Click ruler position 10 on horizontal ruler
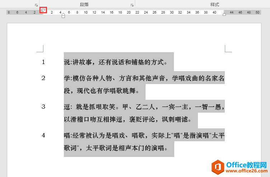This screenshot has height=177, width=270. (86, 13)
